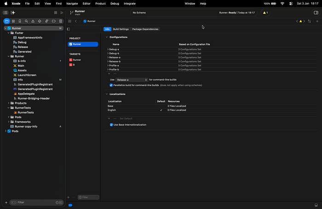Click the related items grid icon
Image resolution: width=322 pixels, height=209 pixels.
click(x=69, y=21)
